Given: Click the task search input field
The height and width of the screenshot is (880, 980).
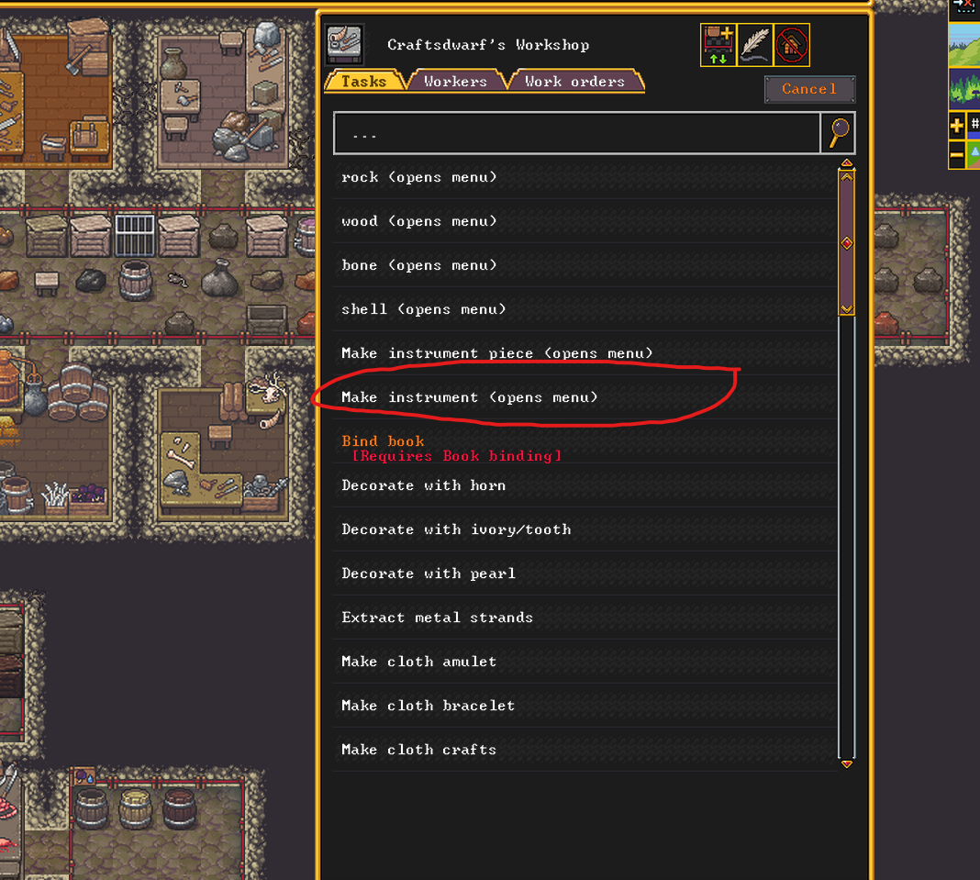Looking at the screenshot, I should 577,133.
